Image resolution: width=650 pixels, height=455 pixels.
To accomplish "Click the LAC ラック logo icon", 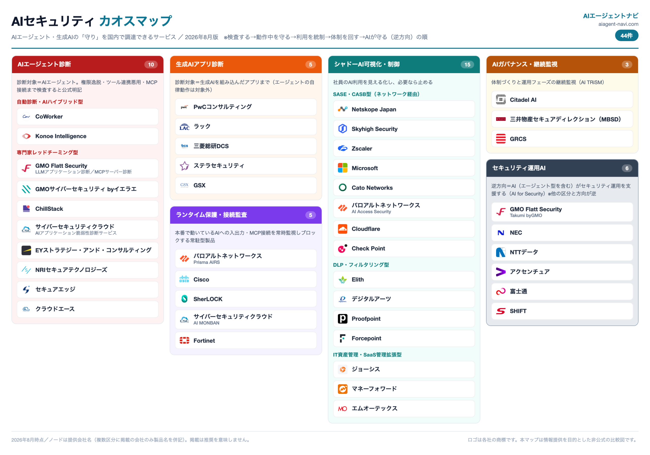I will click(185, 126).
